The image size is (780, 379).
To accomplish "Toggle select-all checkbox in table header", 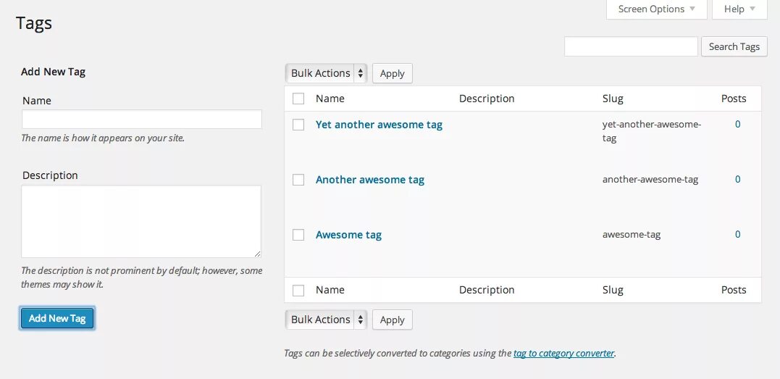I will (298, 99).
